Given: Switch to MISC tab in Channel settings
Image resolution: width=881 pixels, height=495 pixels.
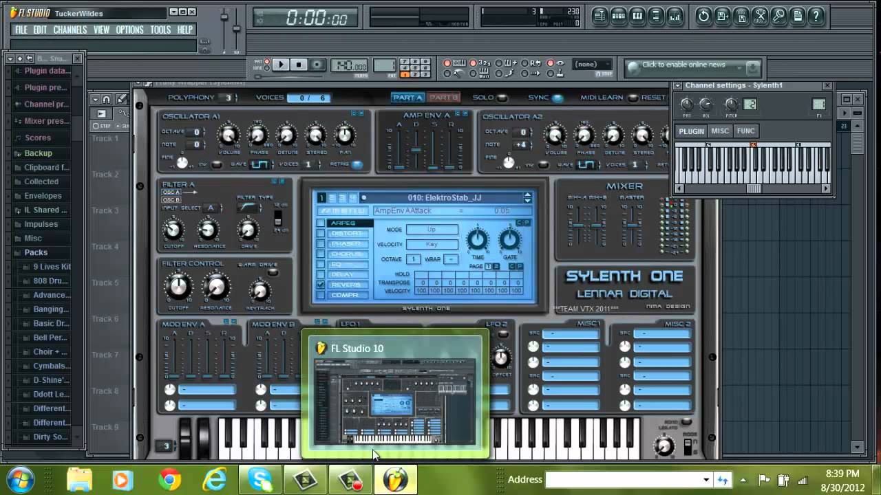Looking at the screenshot, I should (720, 131).
